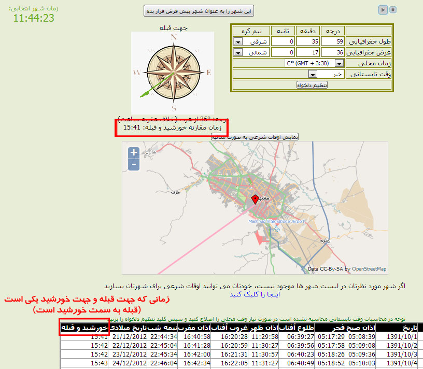
Task: Open the latitude hemisphere dropdown (شمالی)
Action: point(238,52)
